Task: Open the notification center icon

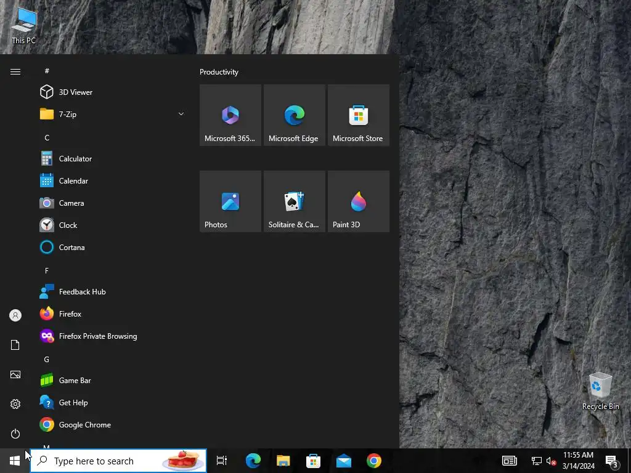Action: pos(612,461)
